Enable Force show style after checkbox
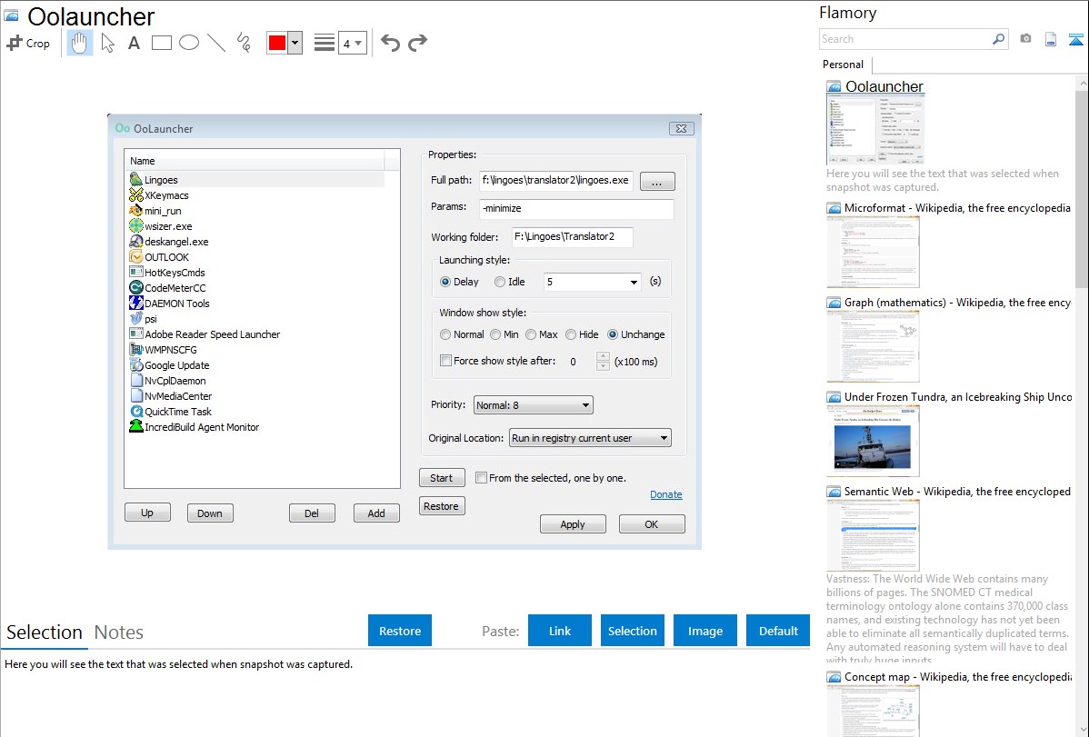This screenshot has height=737, width=1089. pos(446,361)
